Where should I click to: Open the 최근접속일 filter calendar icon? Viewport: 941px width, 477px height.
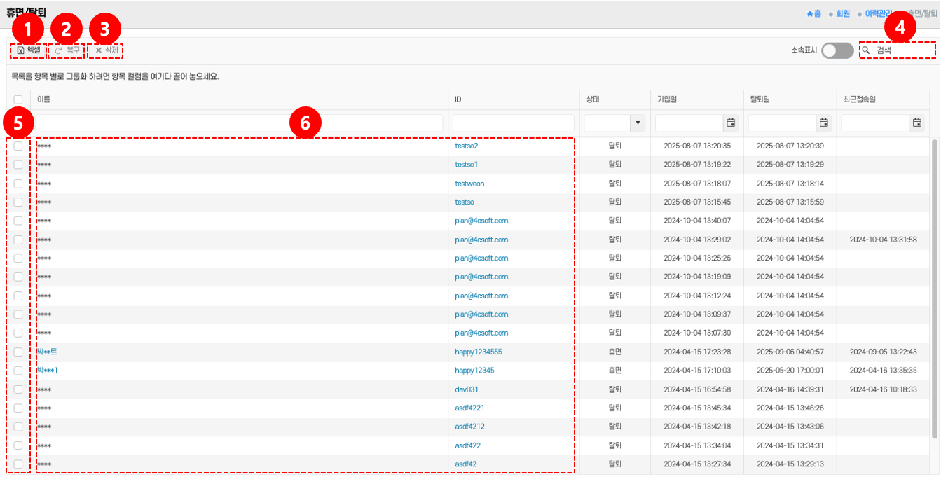[x=916, y=123]
